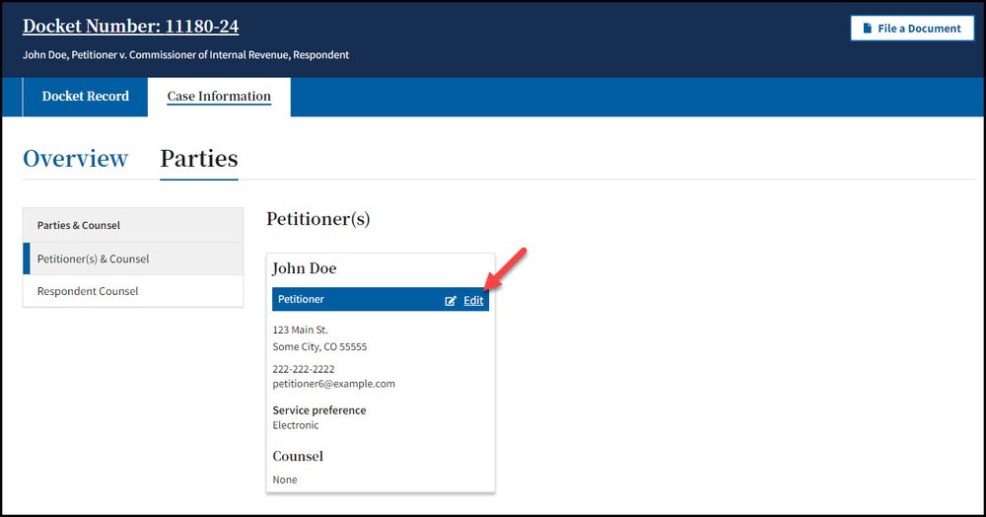
Task: Click the 123 Main St. address line
Action: click(301, 330)
